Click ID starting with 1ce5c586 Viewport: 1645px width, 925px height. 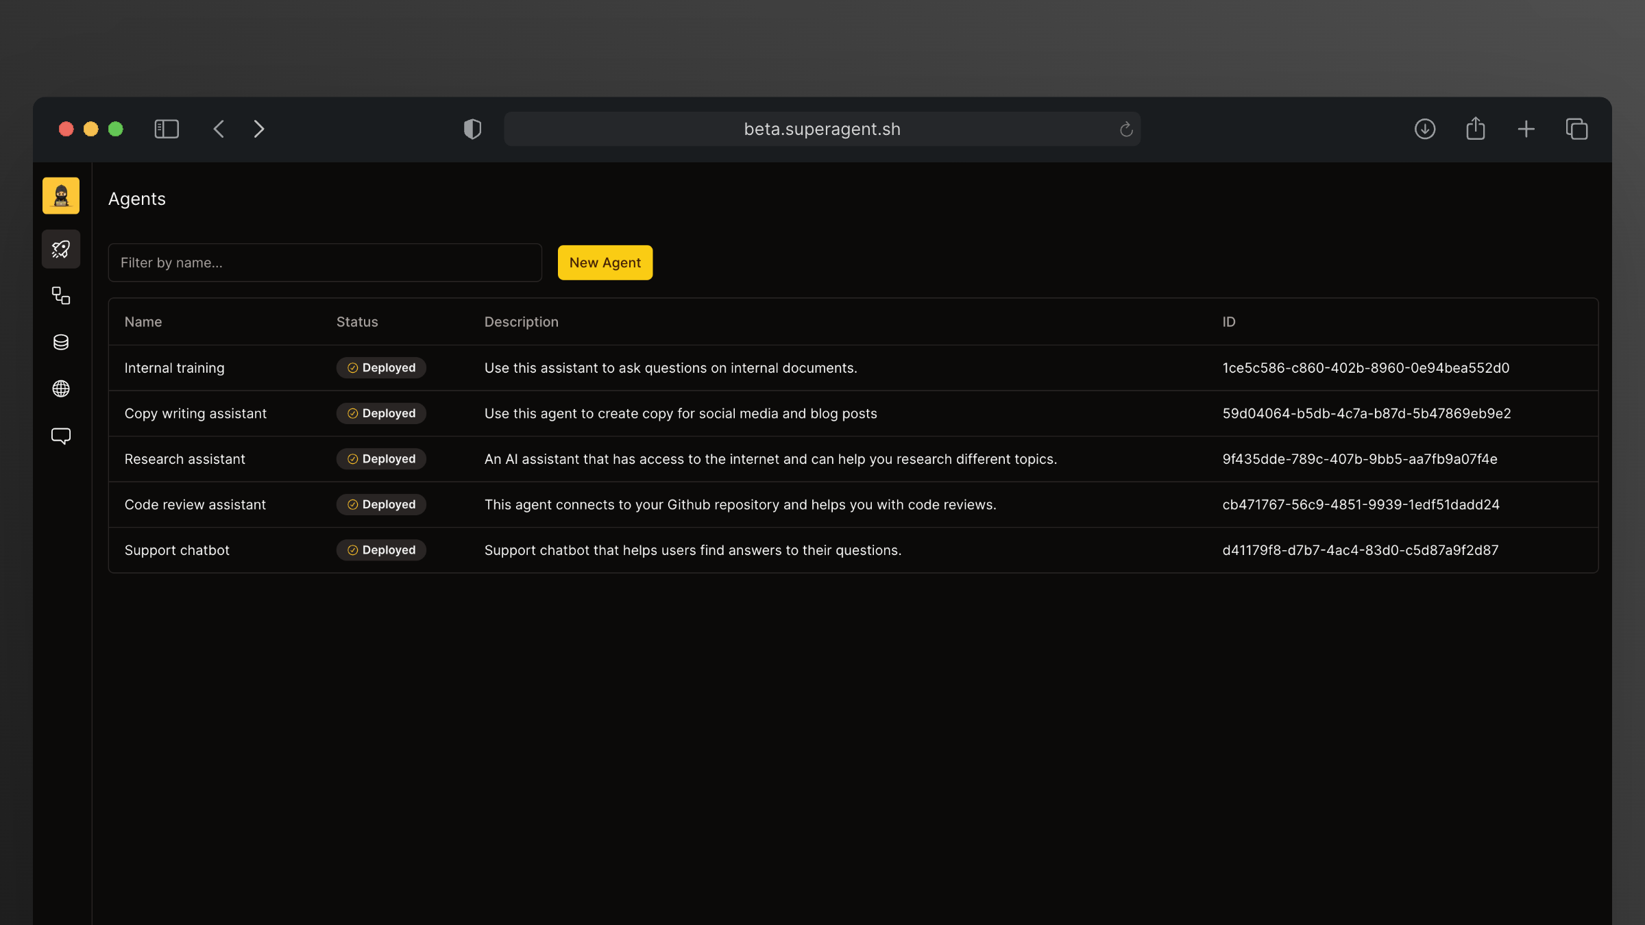1365,368
